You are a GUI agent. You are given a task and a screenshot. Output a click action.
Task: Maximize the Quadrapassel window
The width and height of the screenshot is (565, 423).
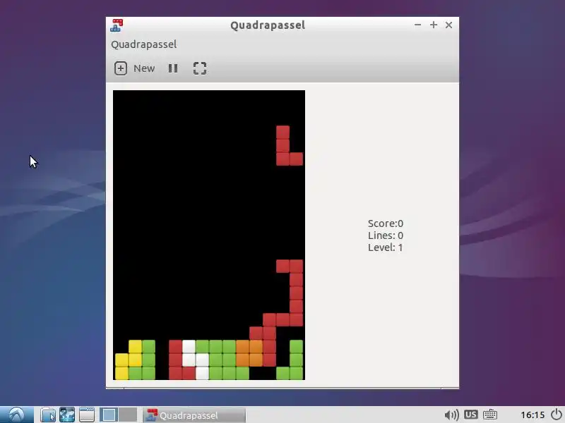pyautogui.click(x=434, y=25)
